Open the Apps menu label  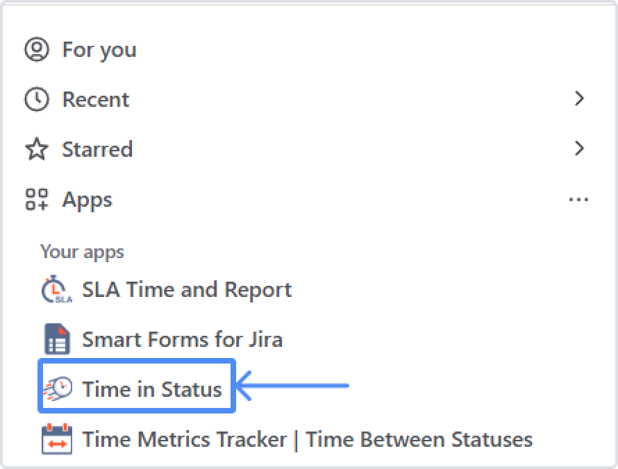[x=87, y=200]
